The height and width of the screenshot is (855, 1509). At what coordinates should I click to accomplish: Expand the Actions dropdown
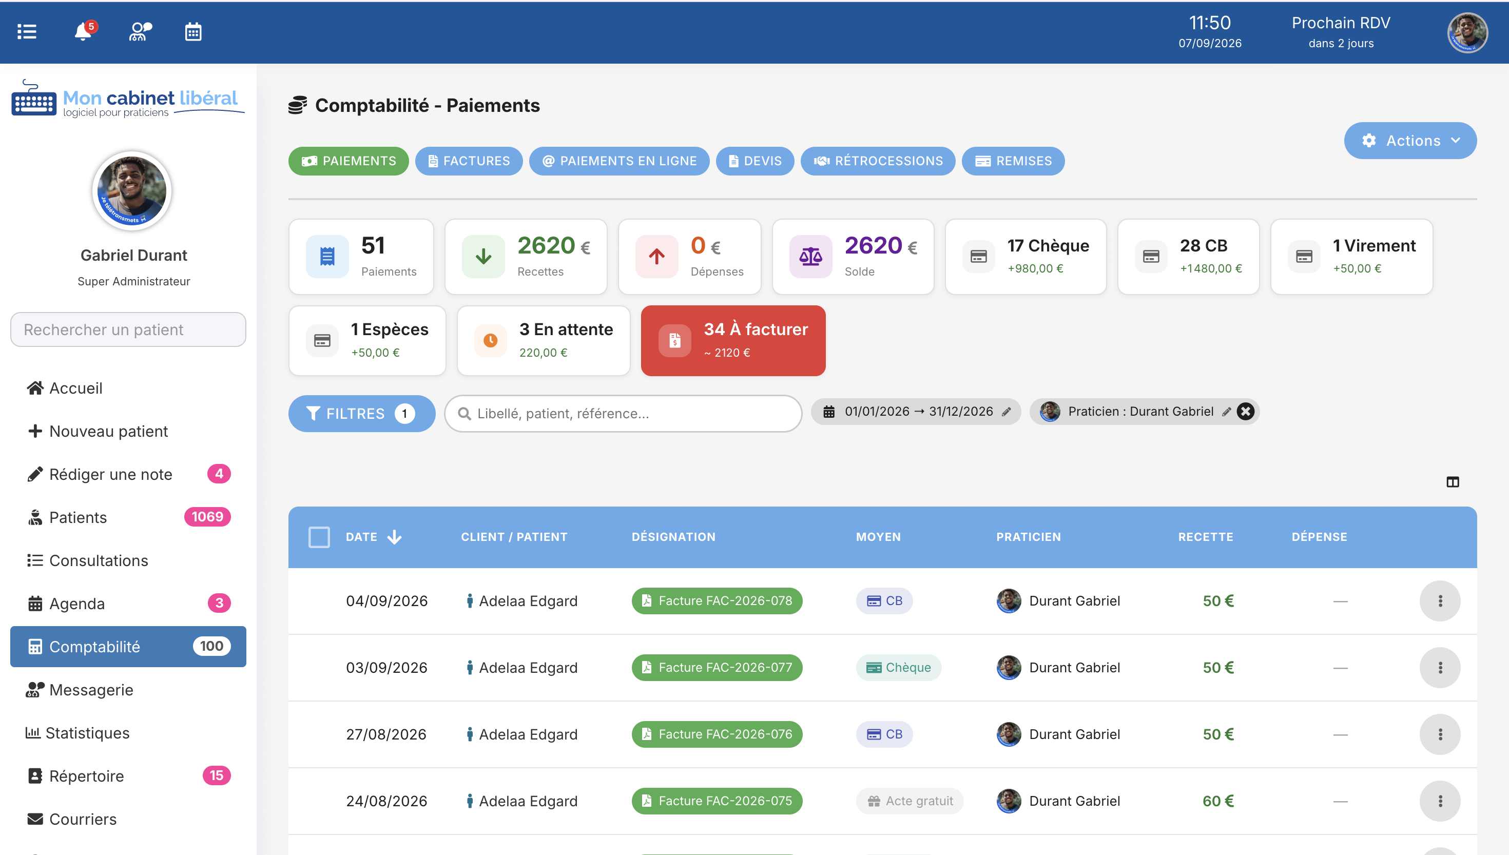[1410, 141]
